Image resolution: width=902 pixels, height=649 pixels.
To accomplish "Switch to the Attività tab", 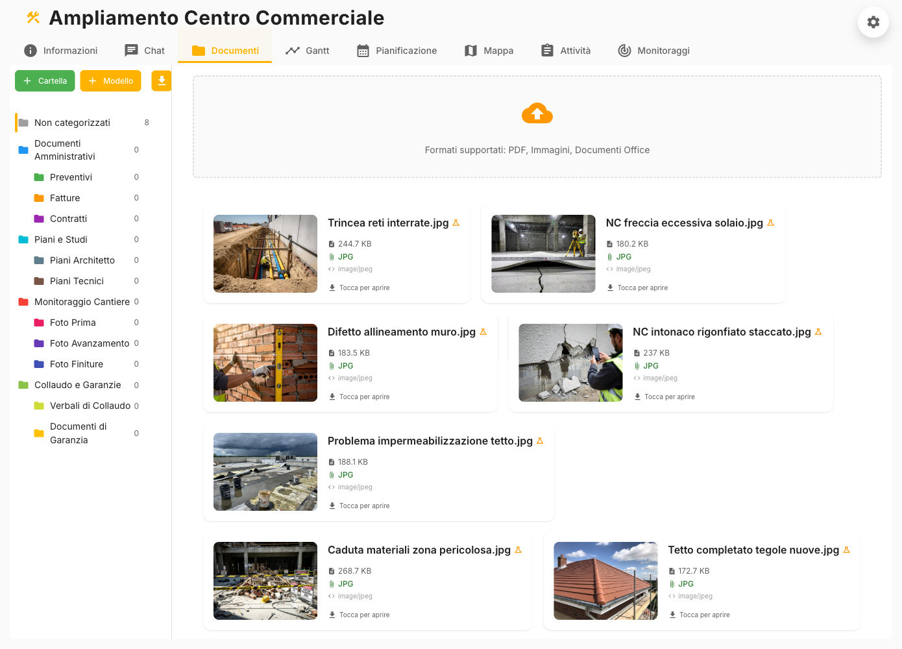I will click(x=565, y=50).
